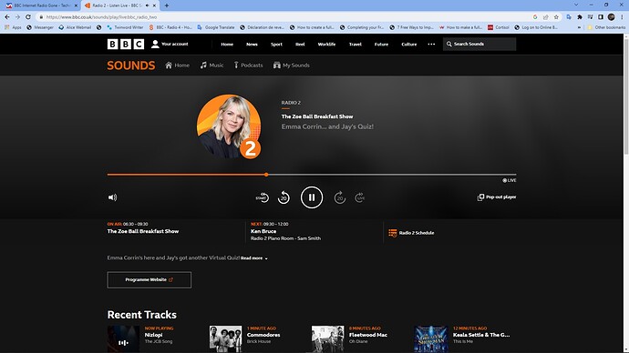Show hidden bookmarks overflow chevron
This screenshot has width=629, height=353.
(x=579, y=27)
